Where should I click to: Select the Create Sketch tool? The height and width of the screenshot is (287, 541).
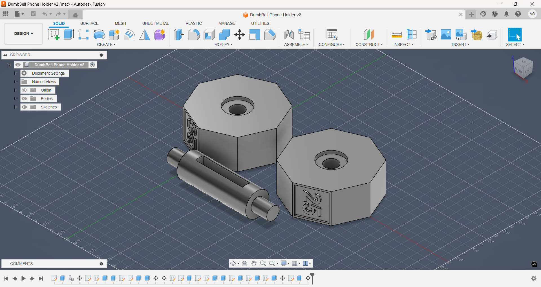(54, 35)
